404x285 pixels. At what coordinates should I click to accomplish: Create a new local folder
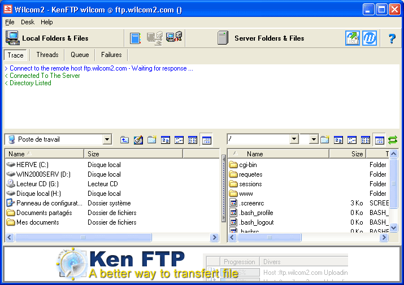(x=152, y=139)
